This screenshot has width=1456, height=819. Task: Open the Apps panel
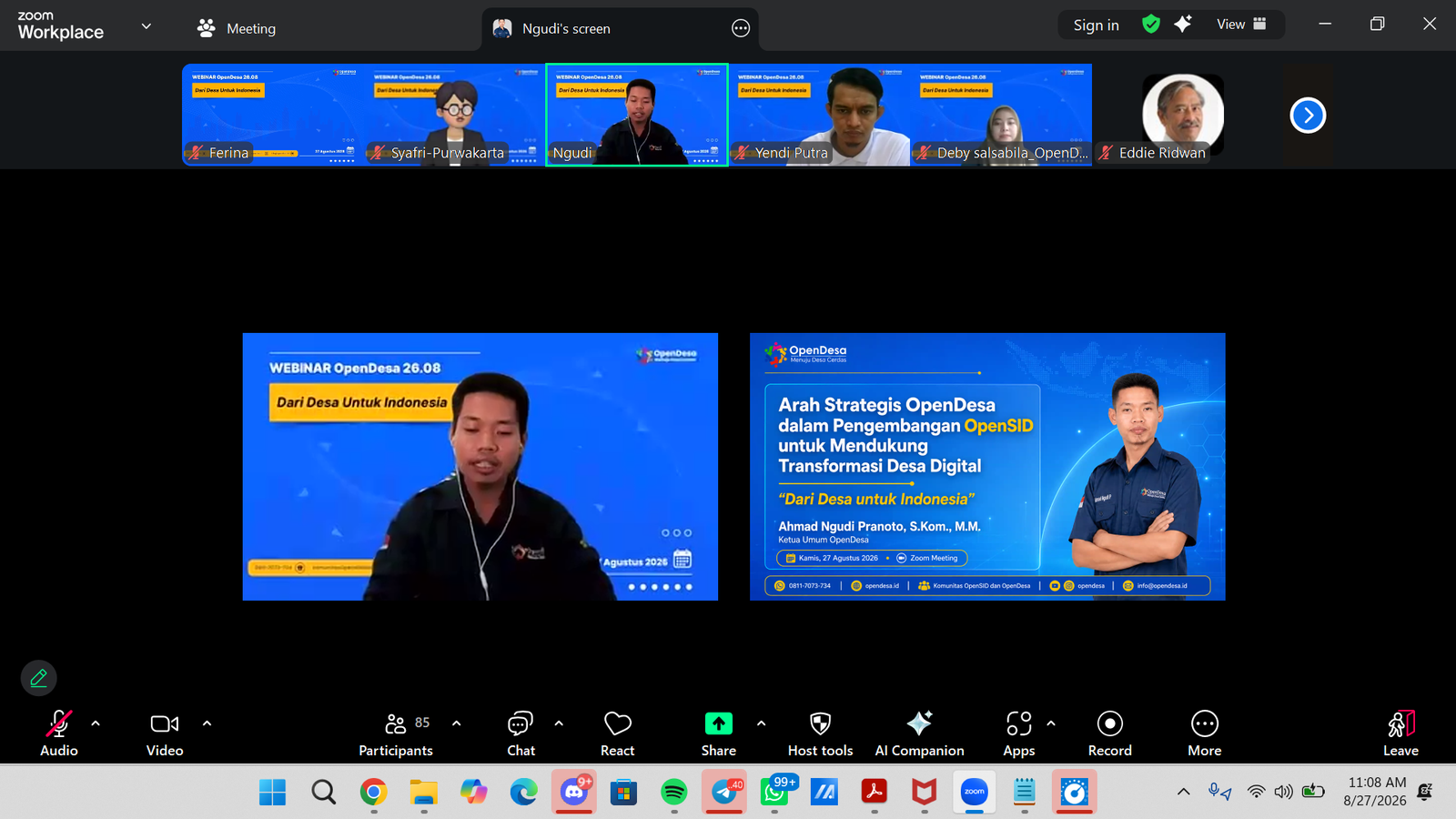[x=1019, y=733]
